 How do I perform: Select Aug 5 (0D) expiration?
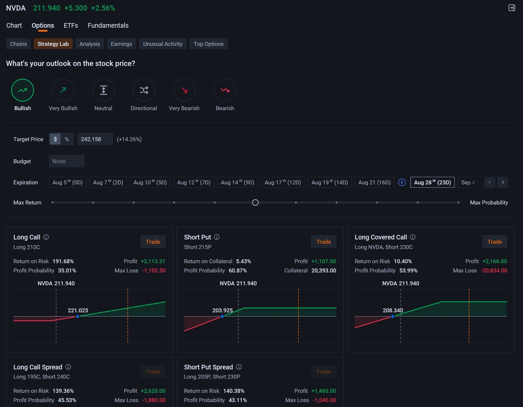click(x=68, y=182)
